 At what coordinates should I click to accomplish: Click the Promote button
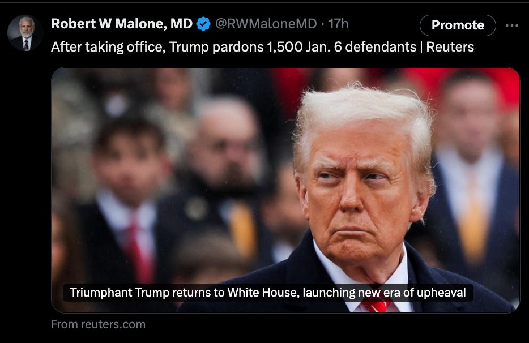point(458,25)
